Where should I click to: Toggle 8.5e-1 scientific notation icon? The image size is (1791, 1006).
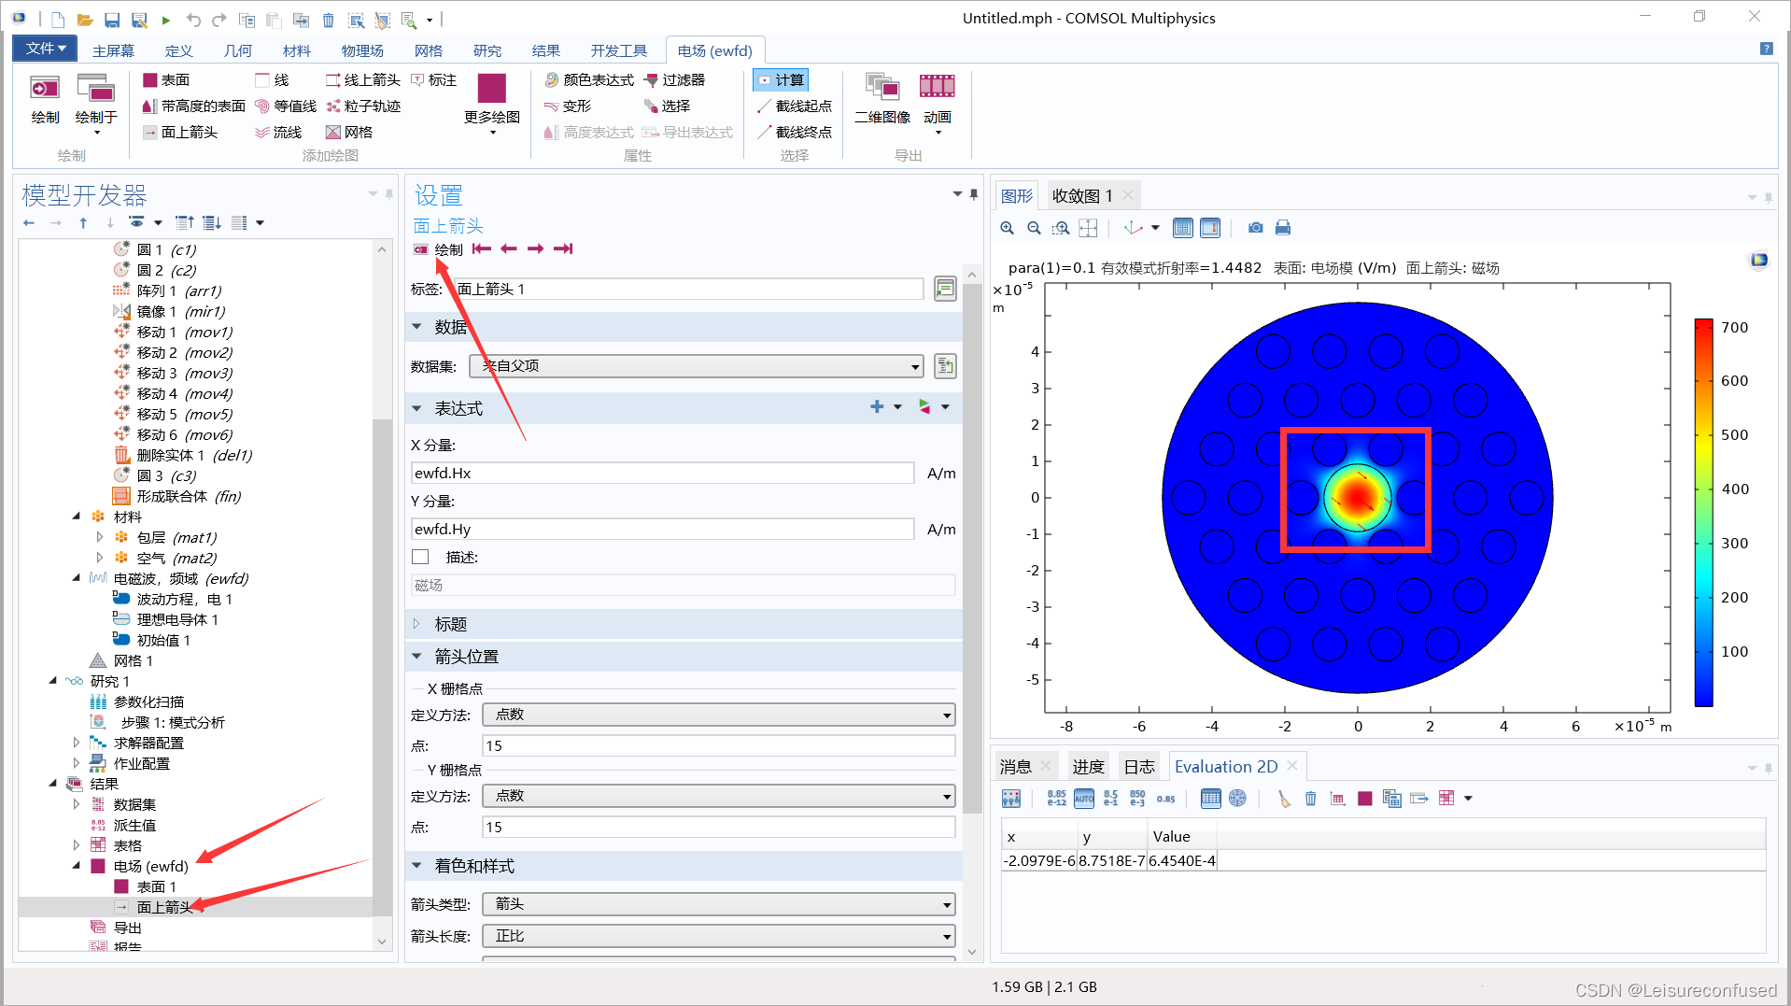1110,799
